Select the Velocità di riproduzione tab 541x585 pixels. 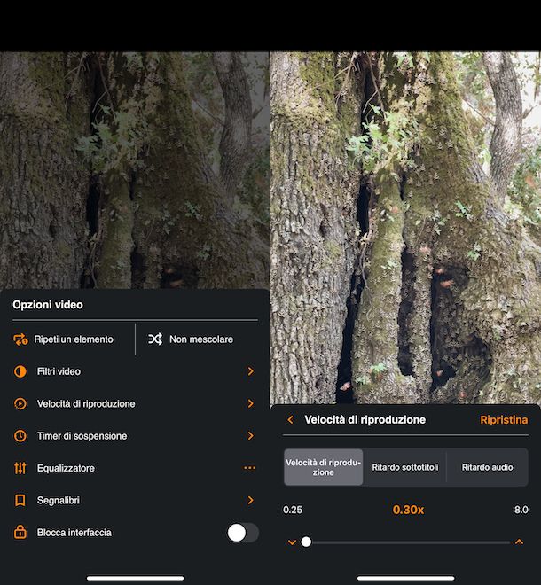click(324, 467)
